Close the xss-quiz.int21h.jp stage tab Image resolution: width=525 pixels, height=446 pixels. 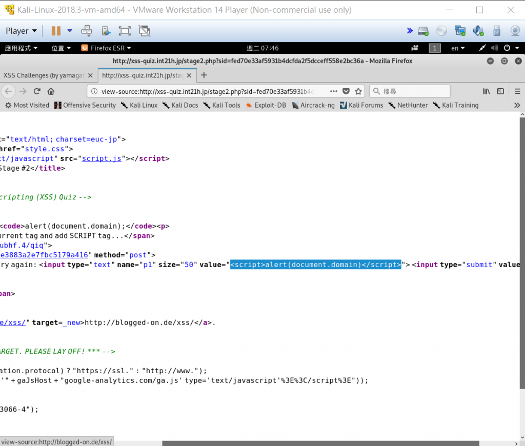189,75
